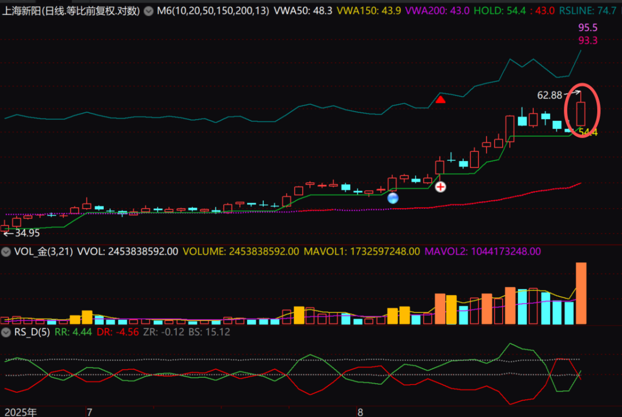Click the VOLUME: 2453838592.00 value
Screen dimensions: 622x417
point(241,251)
